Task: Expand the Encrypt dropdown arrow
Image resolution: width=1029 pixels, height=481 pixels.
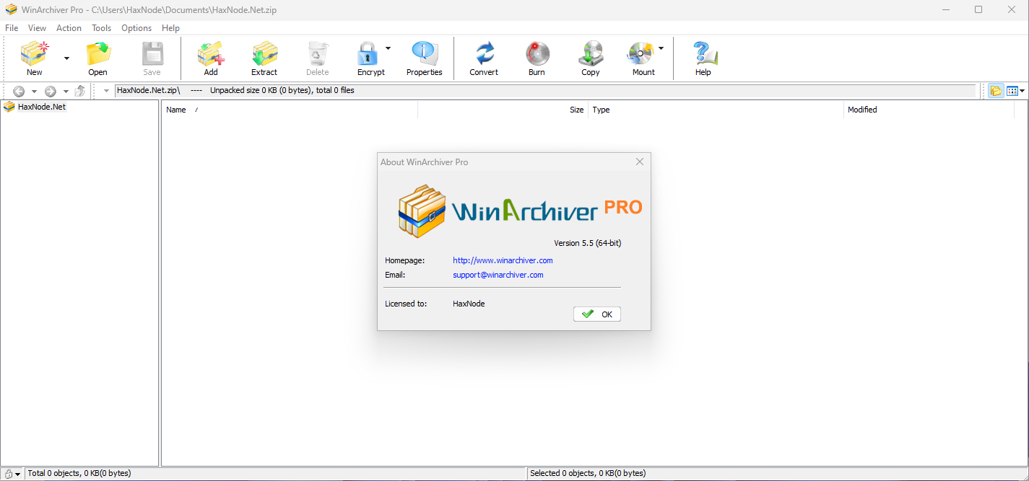Action: [x=388, y=48]
